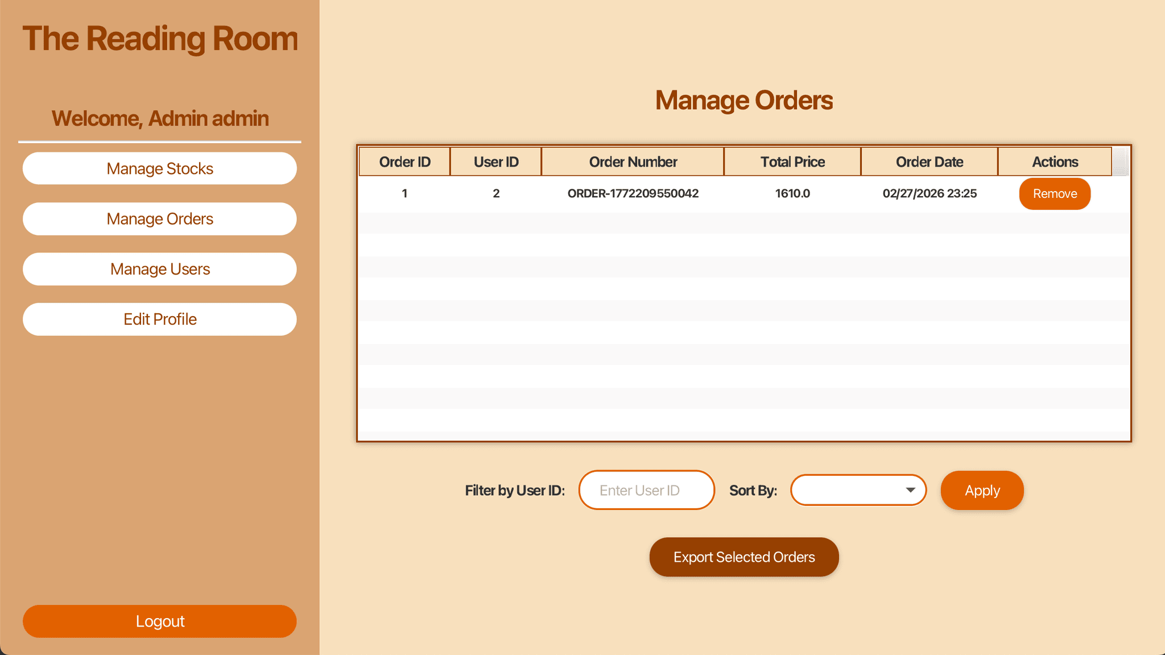Select the order row with ID 1
This screenshot has width=1165, height=655.
tap(404, 194)
